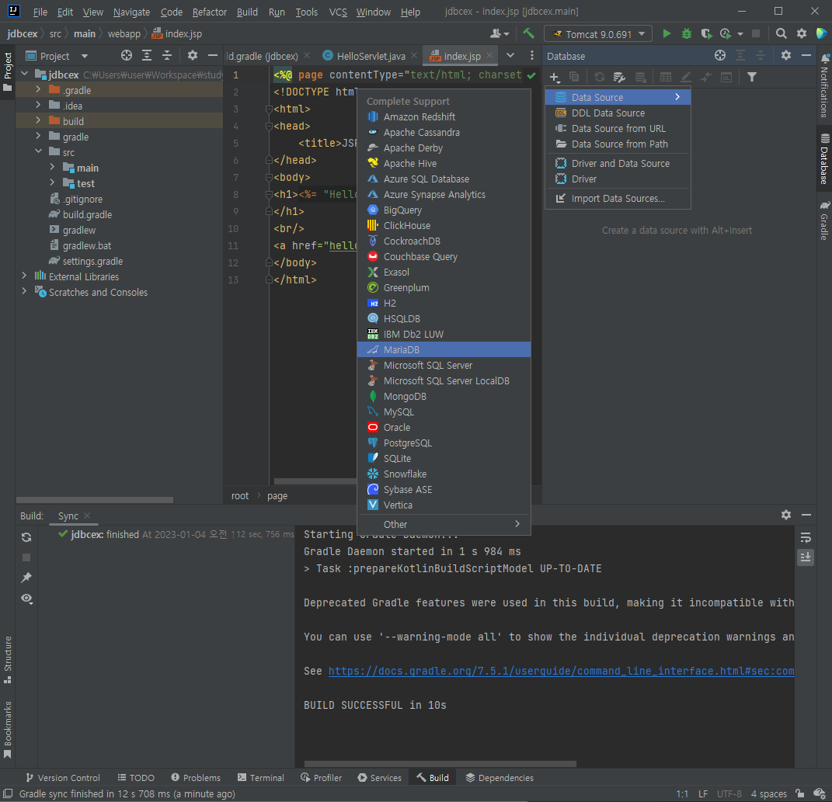Screen dimensions: 832x802
Task: Open the Gradle docs link in build output
Action: (x=561, y=671)
